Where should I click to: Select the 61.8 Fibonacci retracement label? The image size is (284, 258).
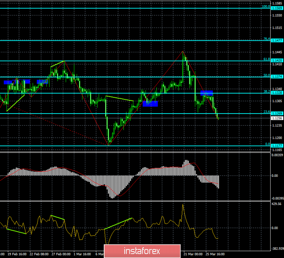(x=266, y=59)
